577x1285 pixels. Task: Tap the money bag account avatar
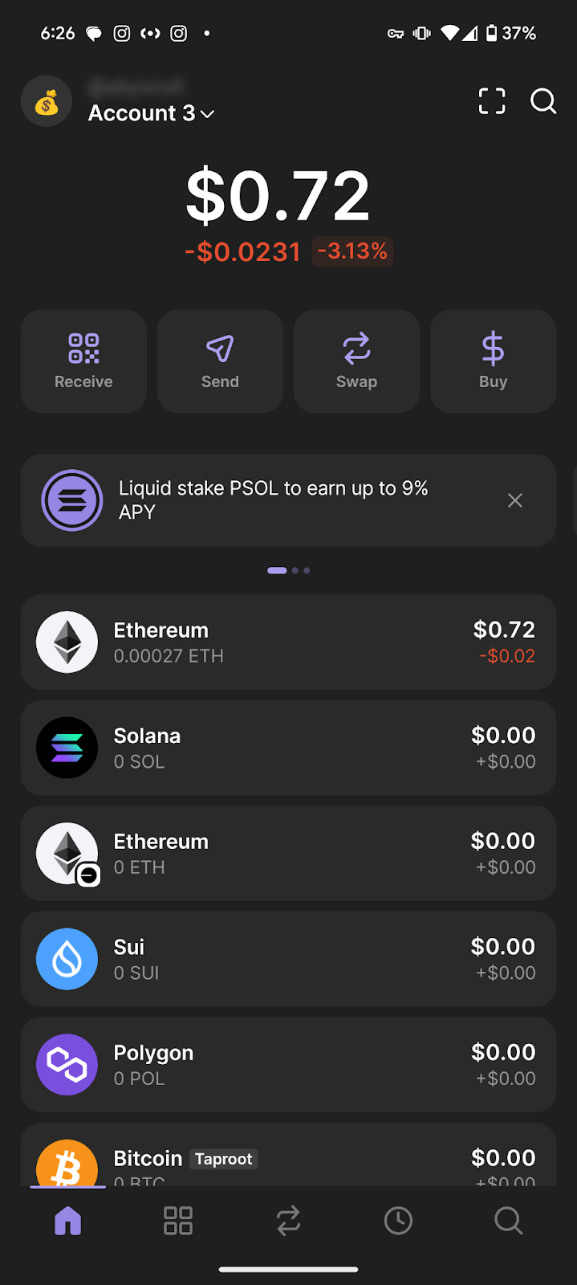[47, 102]
